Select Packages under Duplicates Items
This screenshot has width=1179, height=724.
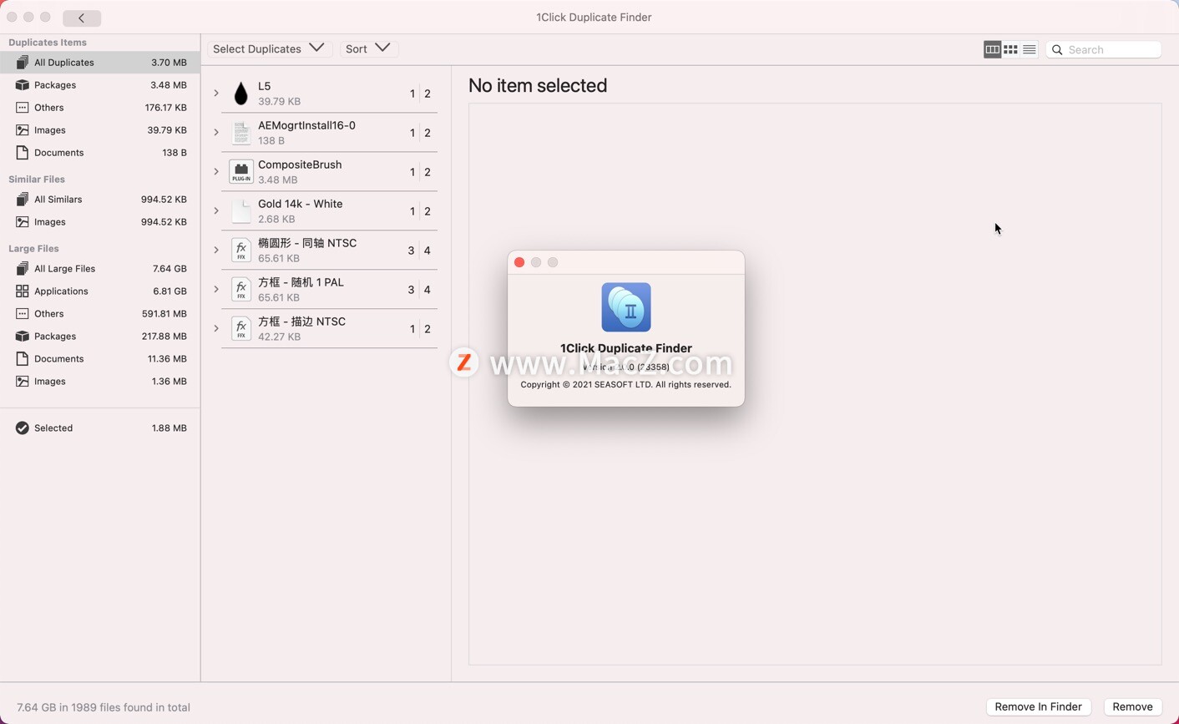pyautogui.click(x=100, y=85)
